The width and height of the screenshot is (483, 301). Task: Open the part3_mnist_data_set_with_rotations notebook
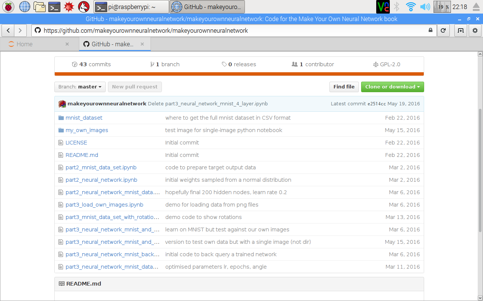tap(112, 217)
